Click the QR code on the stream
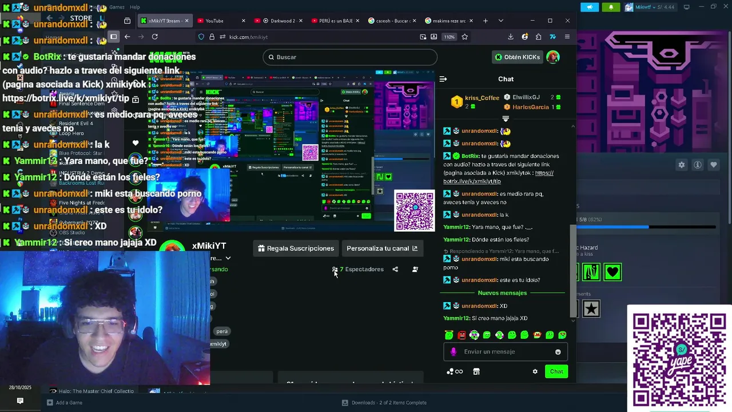 (415, 211)
